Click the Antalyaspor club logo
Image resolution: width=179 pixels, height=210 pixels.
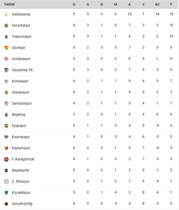point(6,59)
